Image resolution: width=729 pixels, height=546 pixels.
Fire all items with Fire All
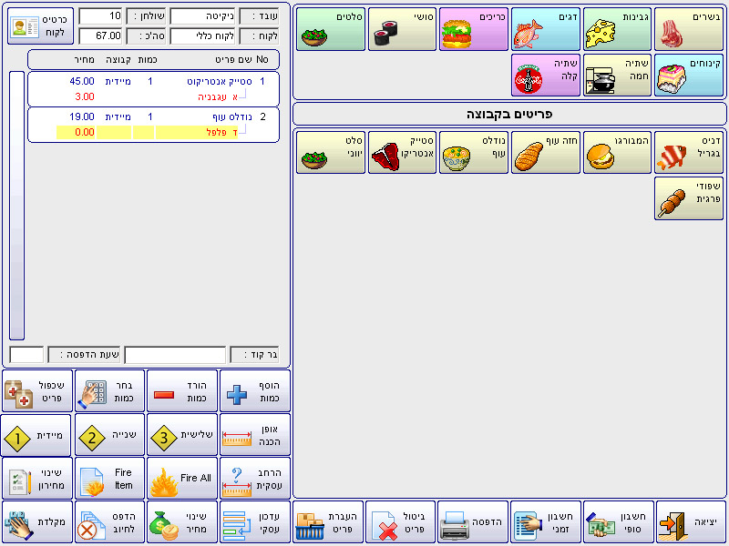(x=182, y=478)
